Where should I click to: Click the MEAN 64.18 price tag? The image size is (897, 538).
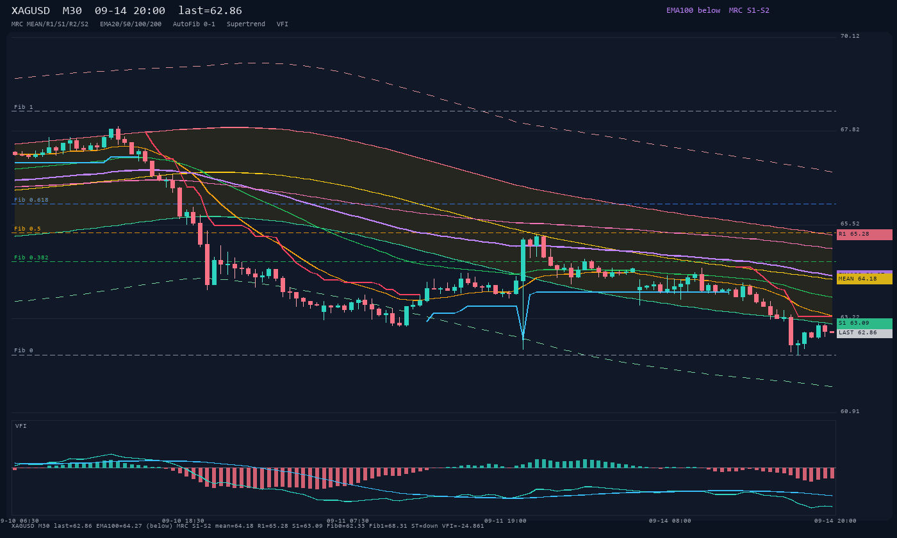click(x=864, y=279)
